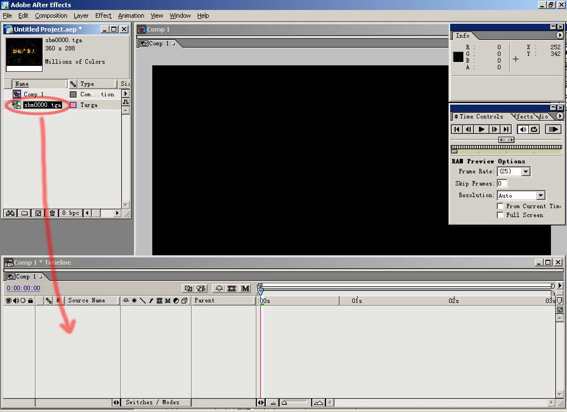Click the binoculars Find icon in Project panel
The width and height of the screenshot is (567, 412).
[x=10, y=213]
